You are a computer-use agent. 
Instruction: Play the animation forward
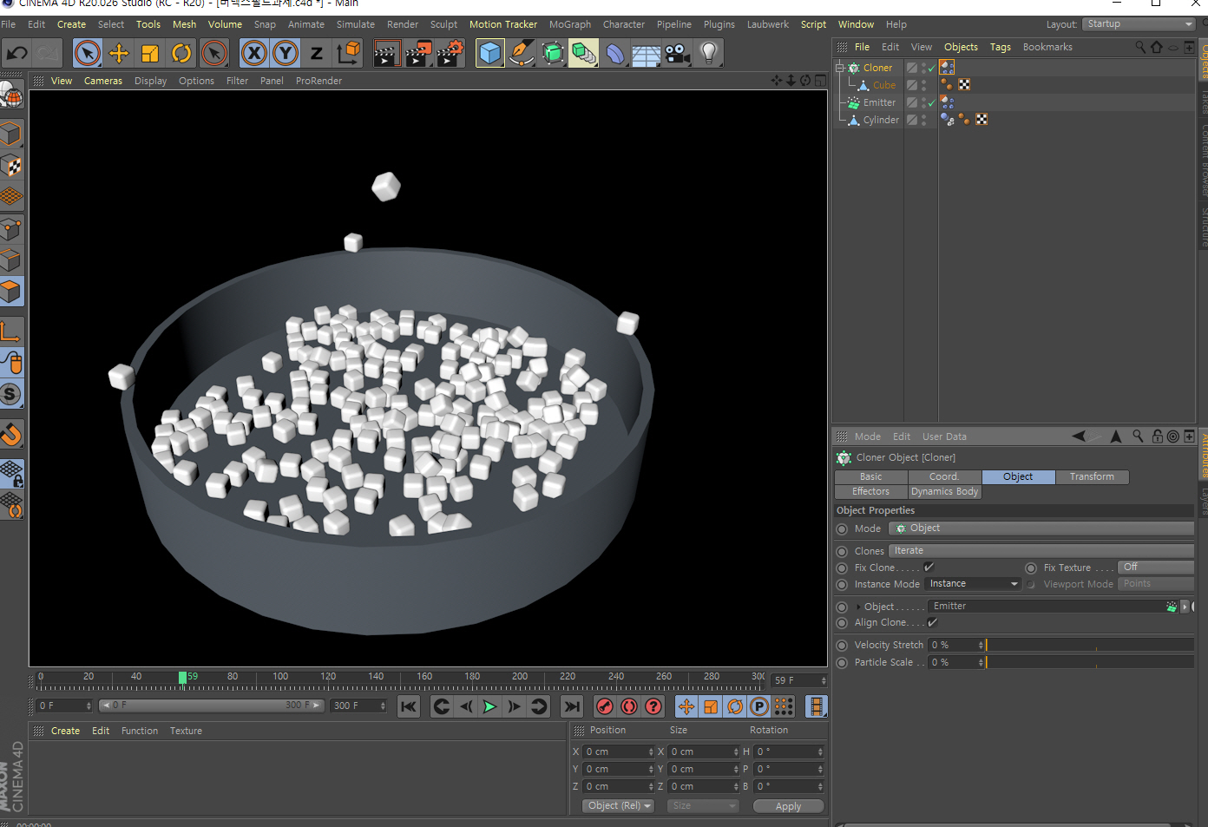489,706
